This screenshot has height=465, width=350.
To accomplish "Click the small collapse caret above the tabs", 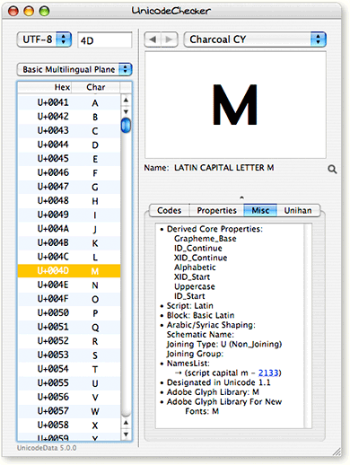I will (x=241, y=197).
